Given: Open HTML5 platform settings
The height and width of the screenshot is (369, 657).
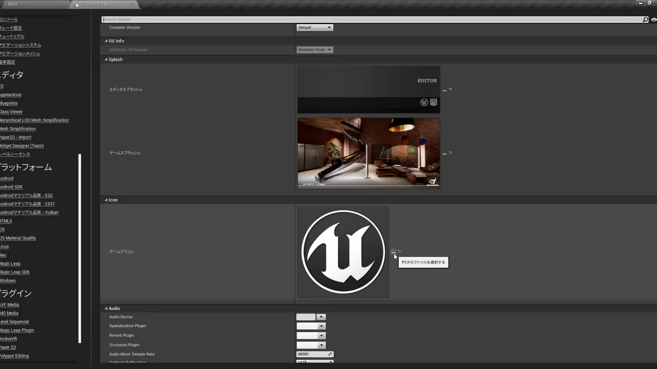Looking at the screenshot, I should click(x=6, y=221).
